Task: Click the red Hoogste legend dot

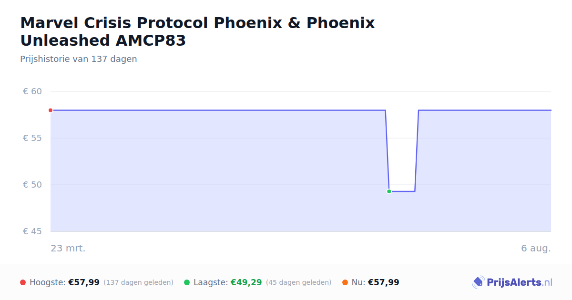Action: 23,282
